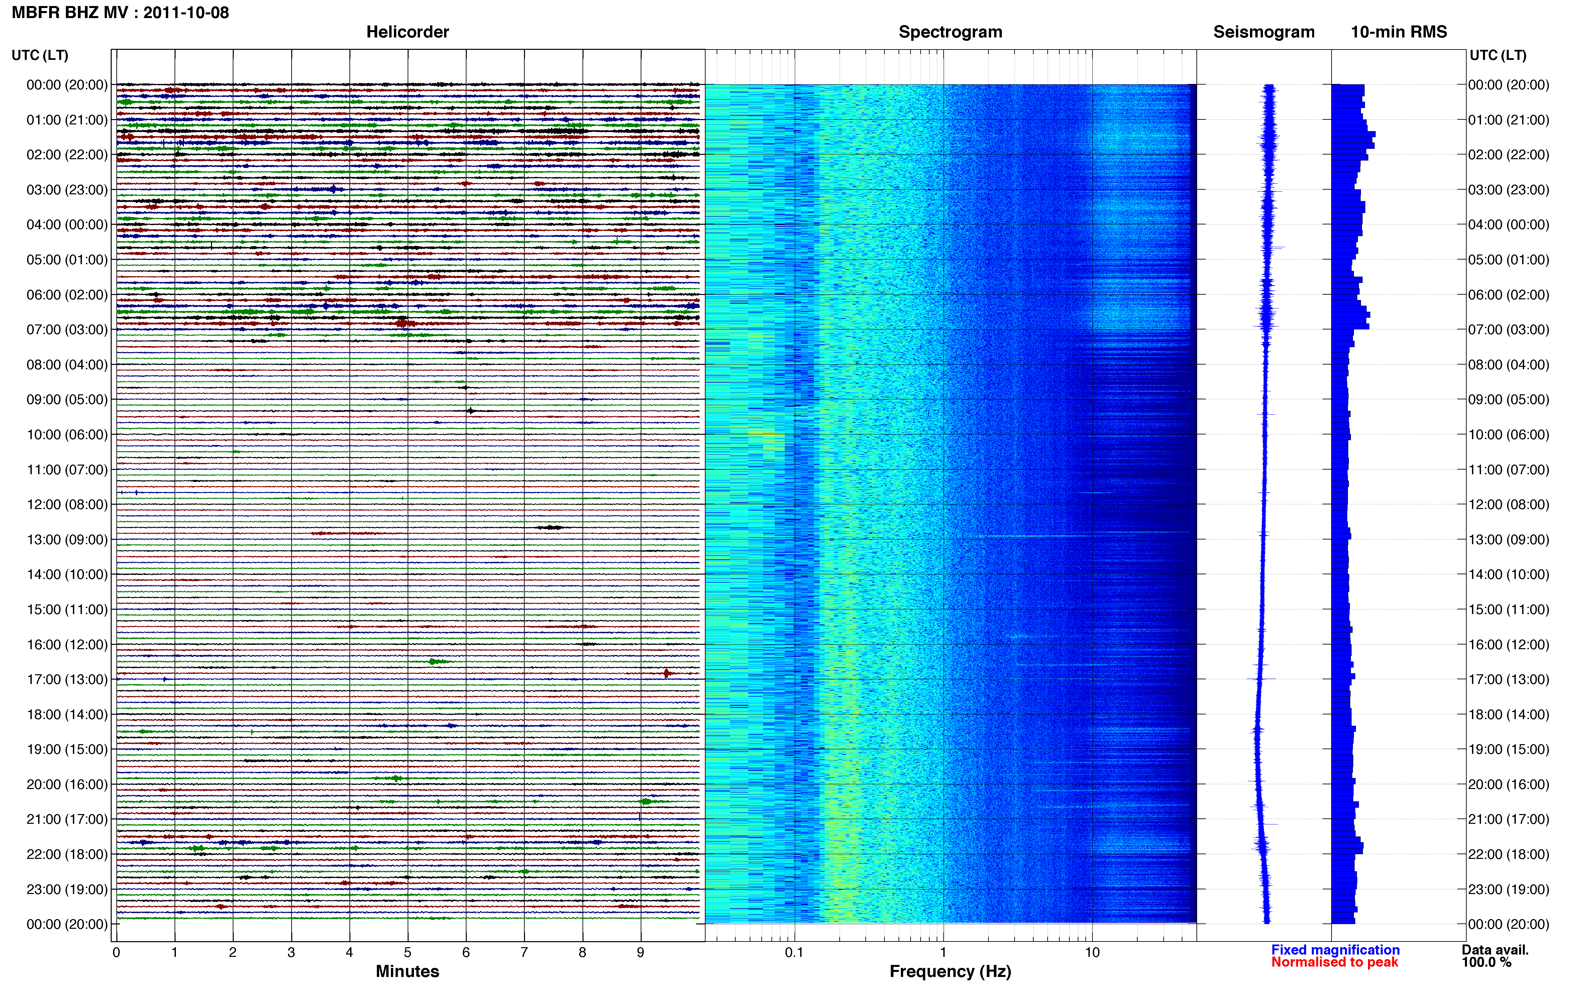Click '02:00 (22:00)' label beside the Helicorder
The height and width of the screenshot is (991, 1585).
click(x=68, y=155)
